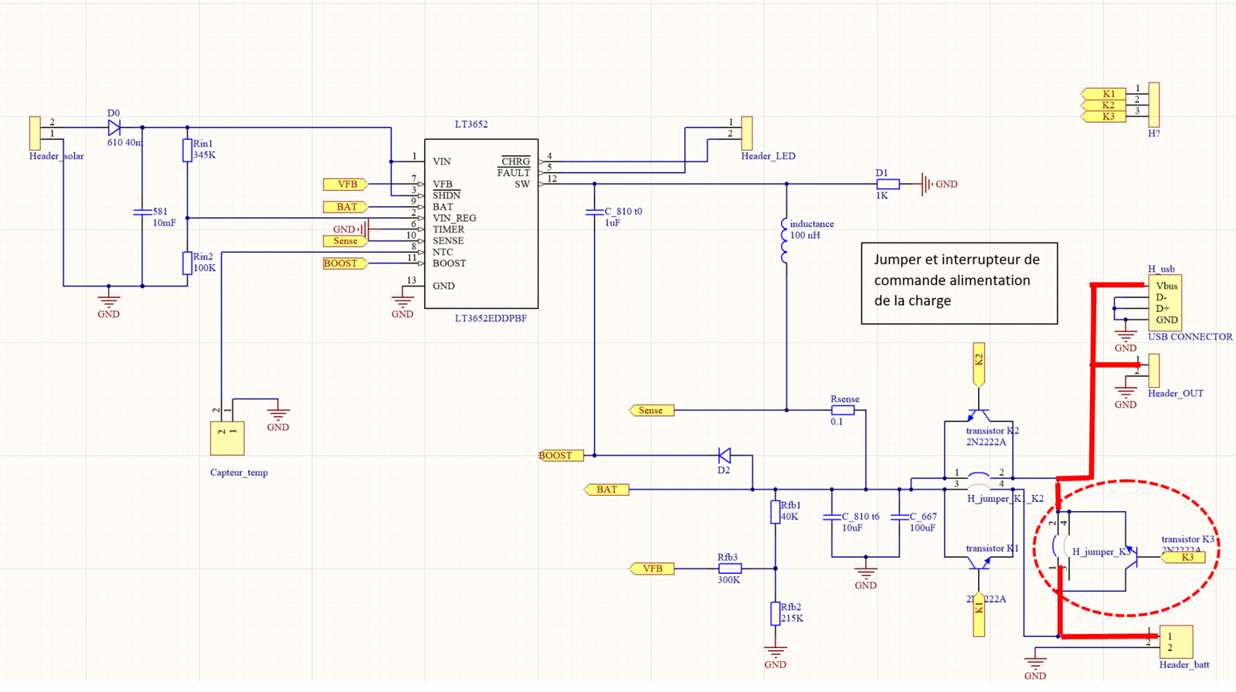
Task: Click the Rfb2 215K resistor
Action: pyautogui.click(x=775, y=613)
